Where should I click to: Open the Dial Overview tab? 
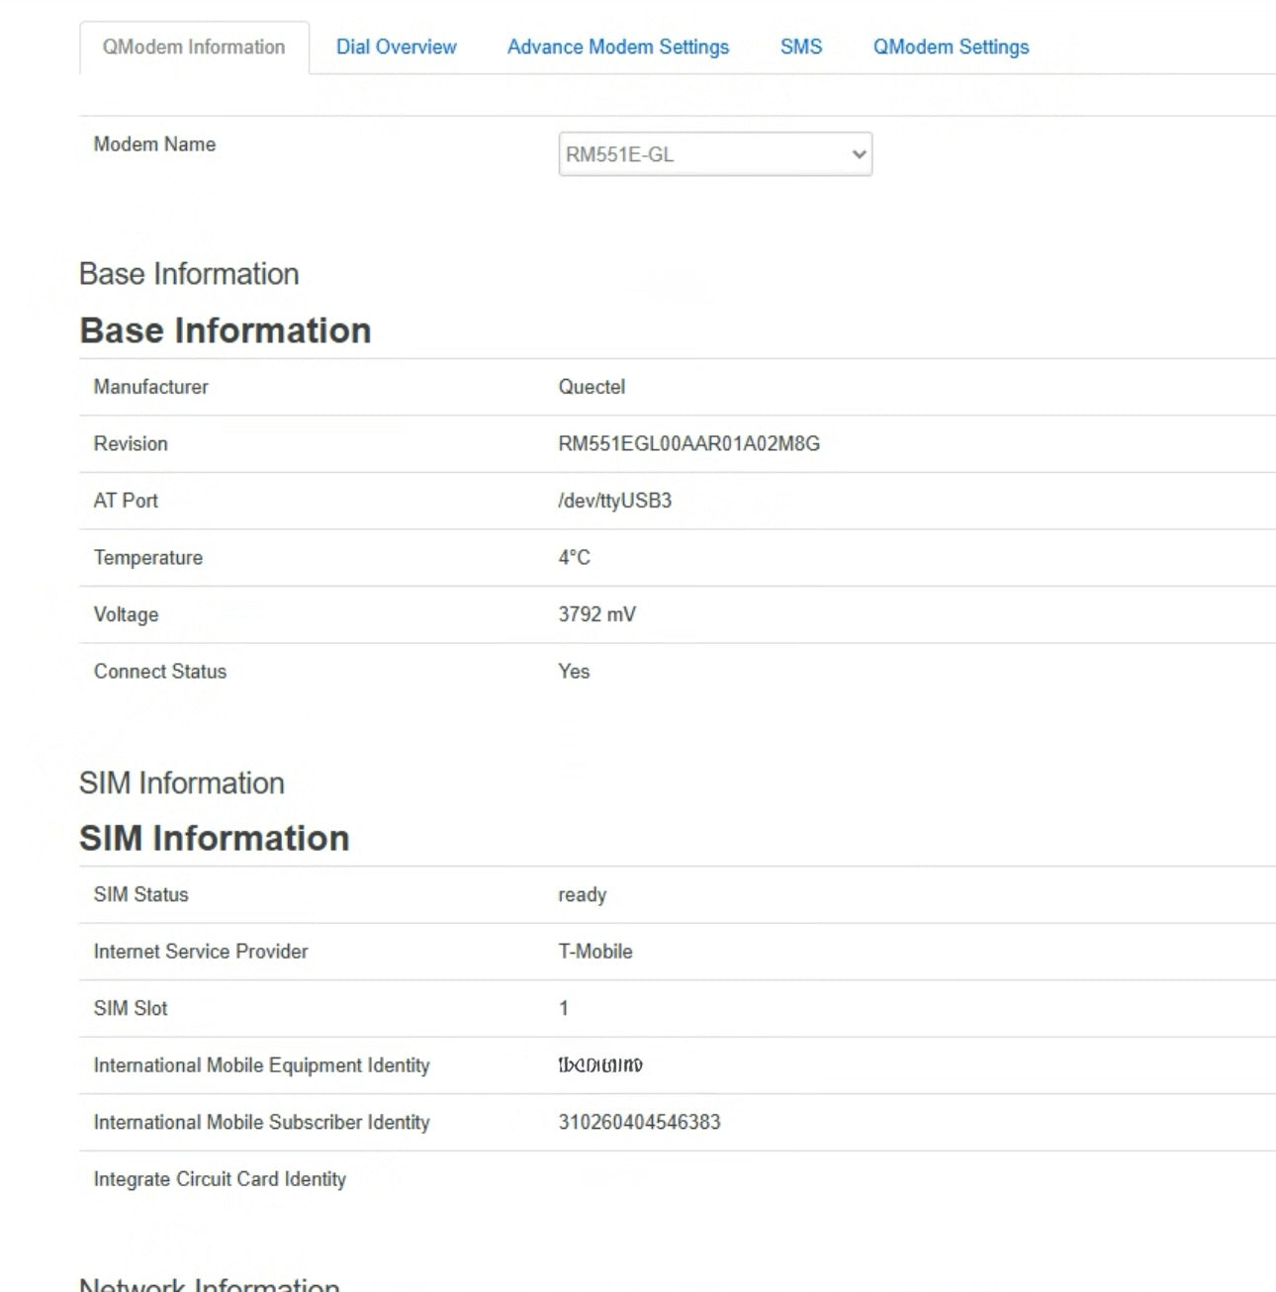click(x=396, y=46)
